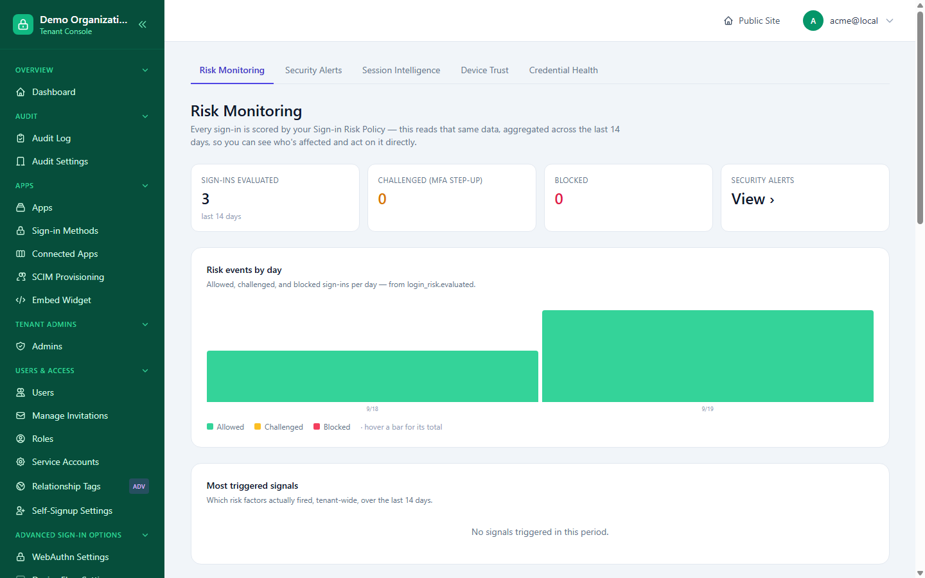Collapse the Audit sidebar section
The width and height of the screenshot is (925, 578).
pyautogui.click(x=145, y=116)
